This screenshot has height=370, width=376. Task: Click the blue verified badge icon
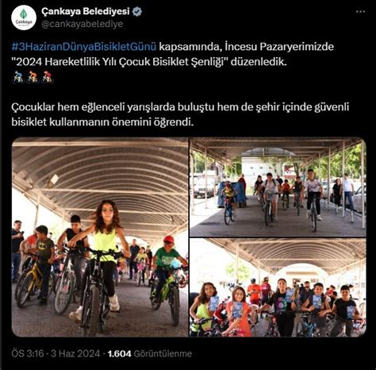pos(137,11)
